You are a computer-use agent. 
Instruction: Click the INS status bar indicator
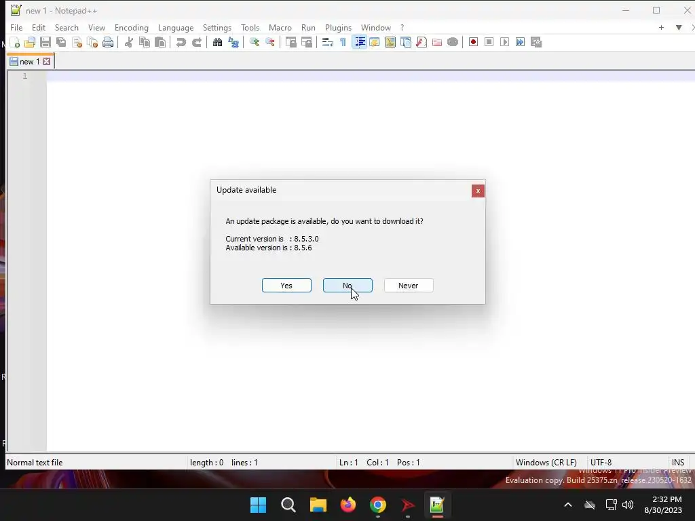coord(678,463)
